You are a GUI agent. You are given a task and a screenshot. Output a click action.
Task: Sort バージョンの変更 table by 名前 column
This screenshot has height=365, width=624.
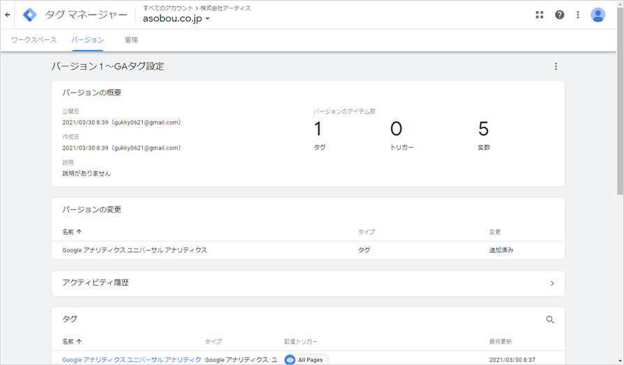[72, 232]
